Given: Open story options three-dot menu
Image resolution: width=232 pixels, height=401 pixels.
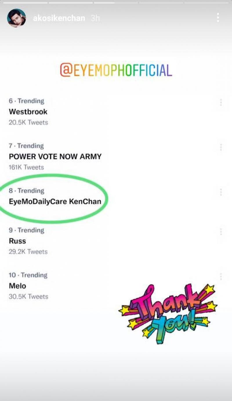Looking at the screenshot, I should (x=218, y=18).
